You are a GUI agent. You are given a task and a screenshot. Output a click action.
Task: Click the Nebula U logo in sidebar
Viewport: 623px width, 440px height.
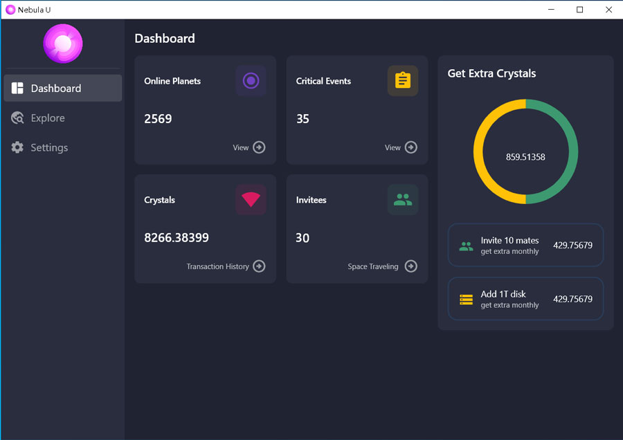[63, 44]
